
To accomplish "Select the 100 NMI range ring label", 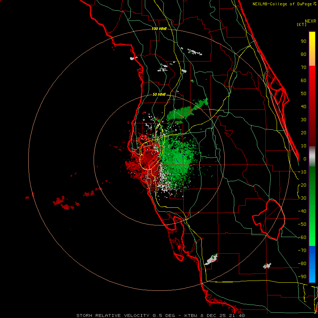I will click(x=159, y=29).
